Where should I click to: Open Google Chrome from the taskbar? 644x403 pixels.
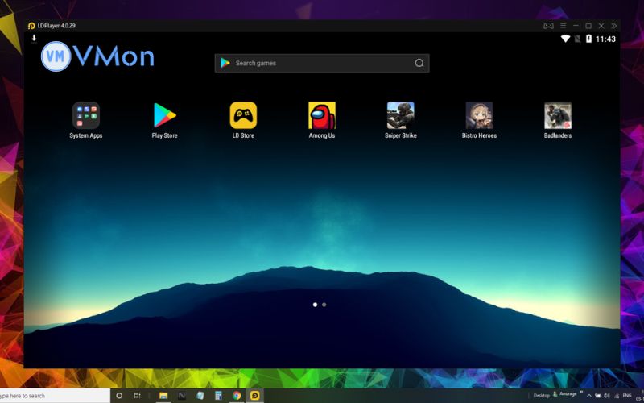click(237, 396)
